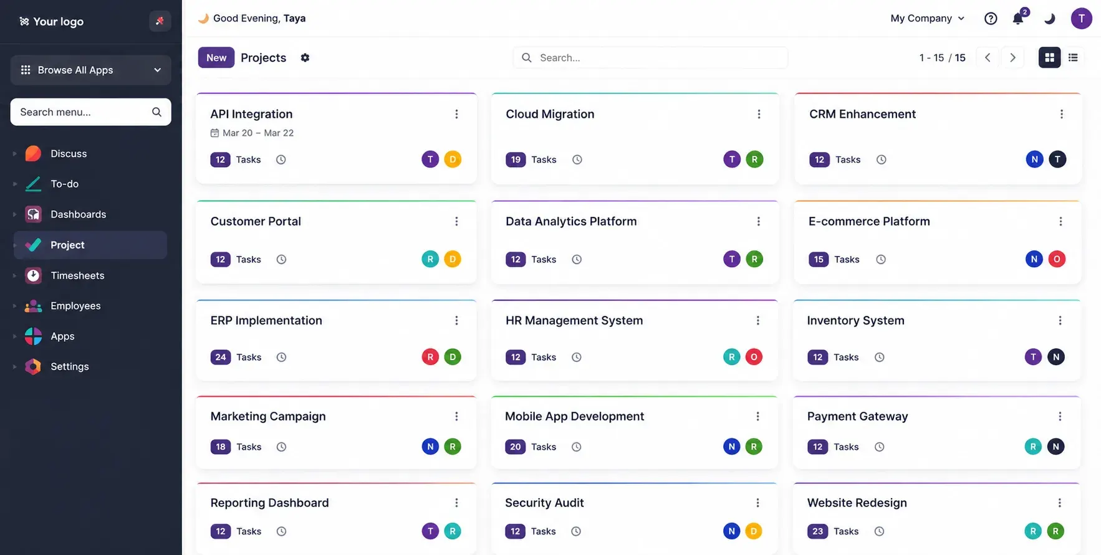Open Employees in sidebar
Image resolution: width=1101 pixels, height=555 pixels.
(x=75, y=306)
